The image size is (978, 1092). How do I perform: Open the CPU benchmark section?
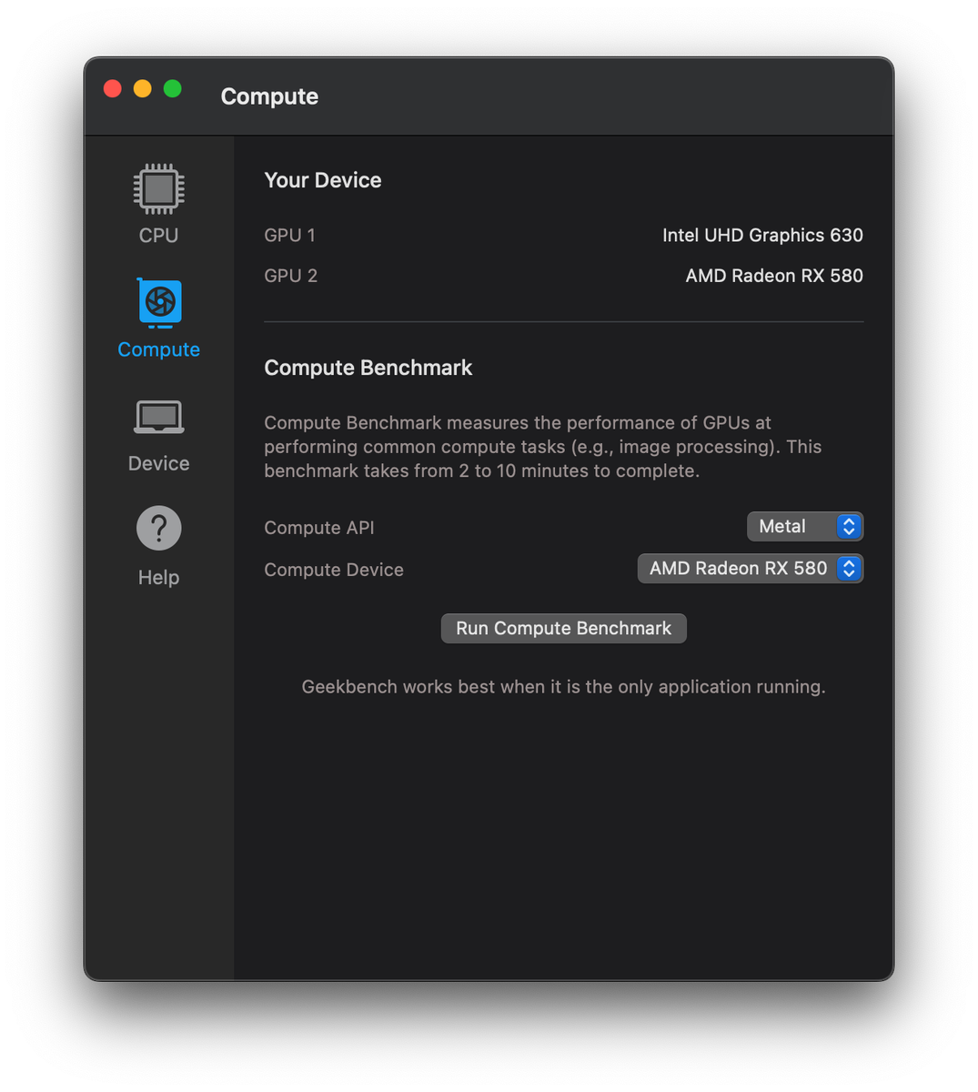(159, 204)
